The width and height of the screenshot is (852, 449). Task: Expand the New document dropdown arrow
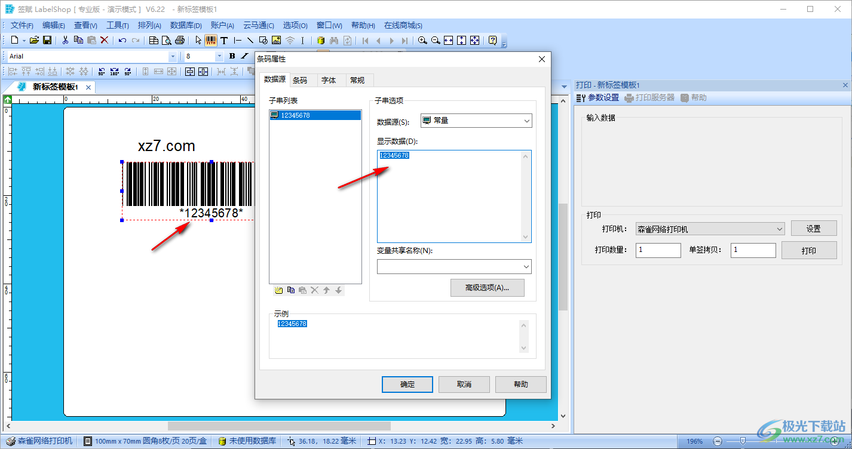(x=24, y=41)
